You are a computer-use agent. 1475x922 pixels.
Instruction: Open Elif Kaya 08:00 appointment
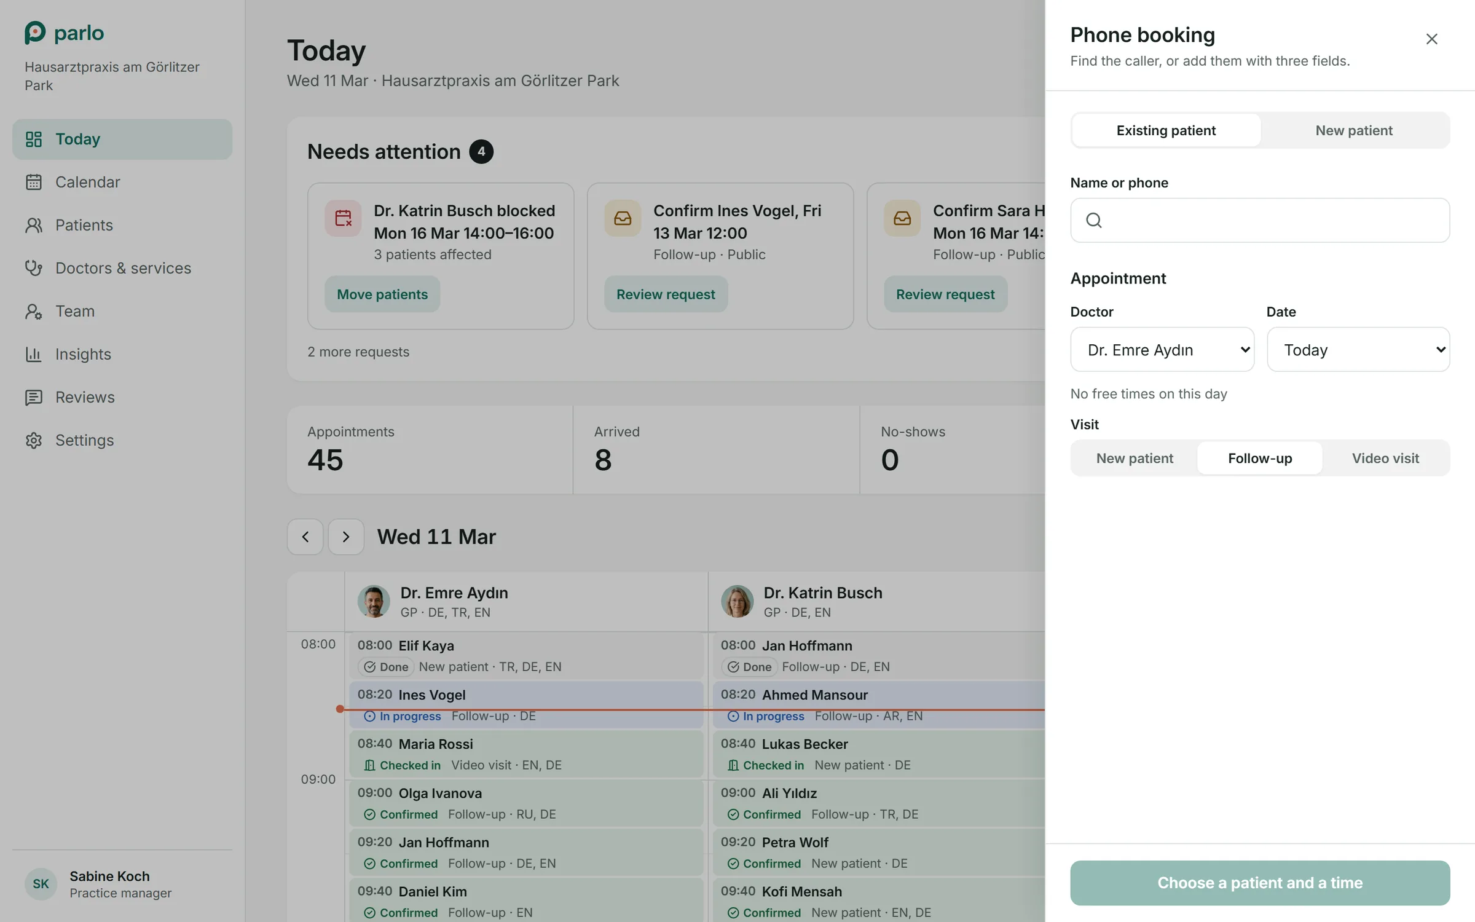(x=526, y=656)
